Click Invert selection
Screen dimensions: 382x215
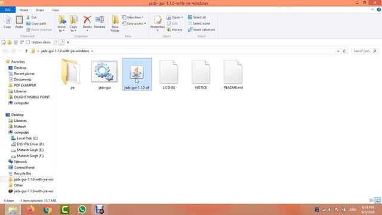coord(201,29)
